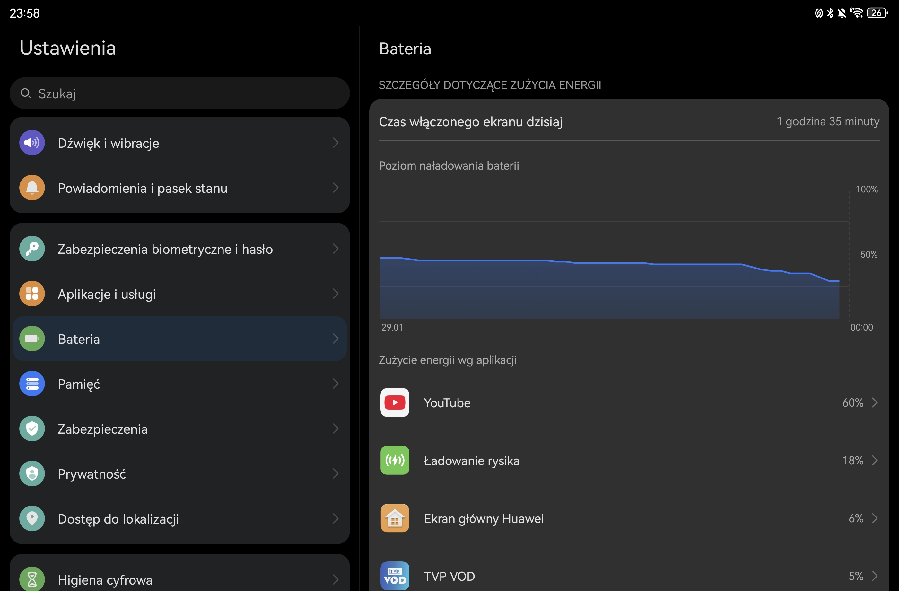The width and height of the screenshot is (899, 591).
Task: Tap the Aplikacje i usługi grid icon
Action: pyautogui.click(x=32, y=294)
